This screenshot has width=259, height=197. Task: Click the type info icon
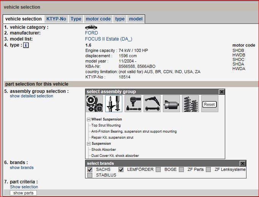(26, 45)
